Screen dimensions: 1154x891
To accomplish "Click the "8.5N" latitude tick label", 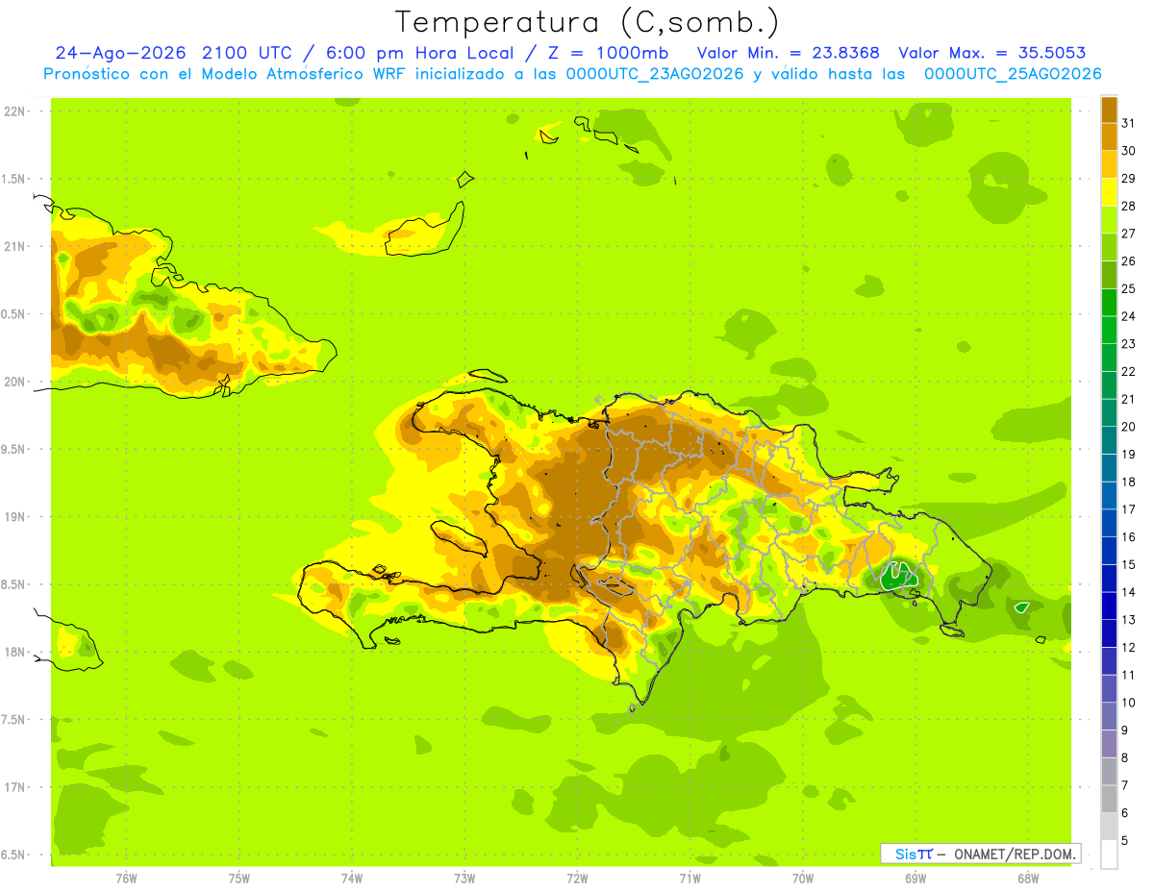I will coord(13,585).
